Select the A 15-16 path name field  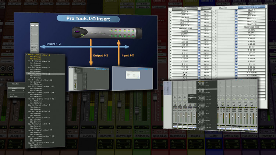pyautogui.click(x=185, y=45)
